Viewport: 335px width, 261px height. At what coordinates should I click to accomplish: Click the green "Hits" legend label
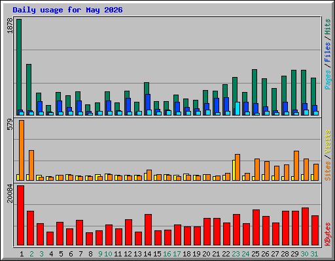tap(328, 27)
